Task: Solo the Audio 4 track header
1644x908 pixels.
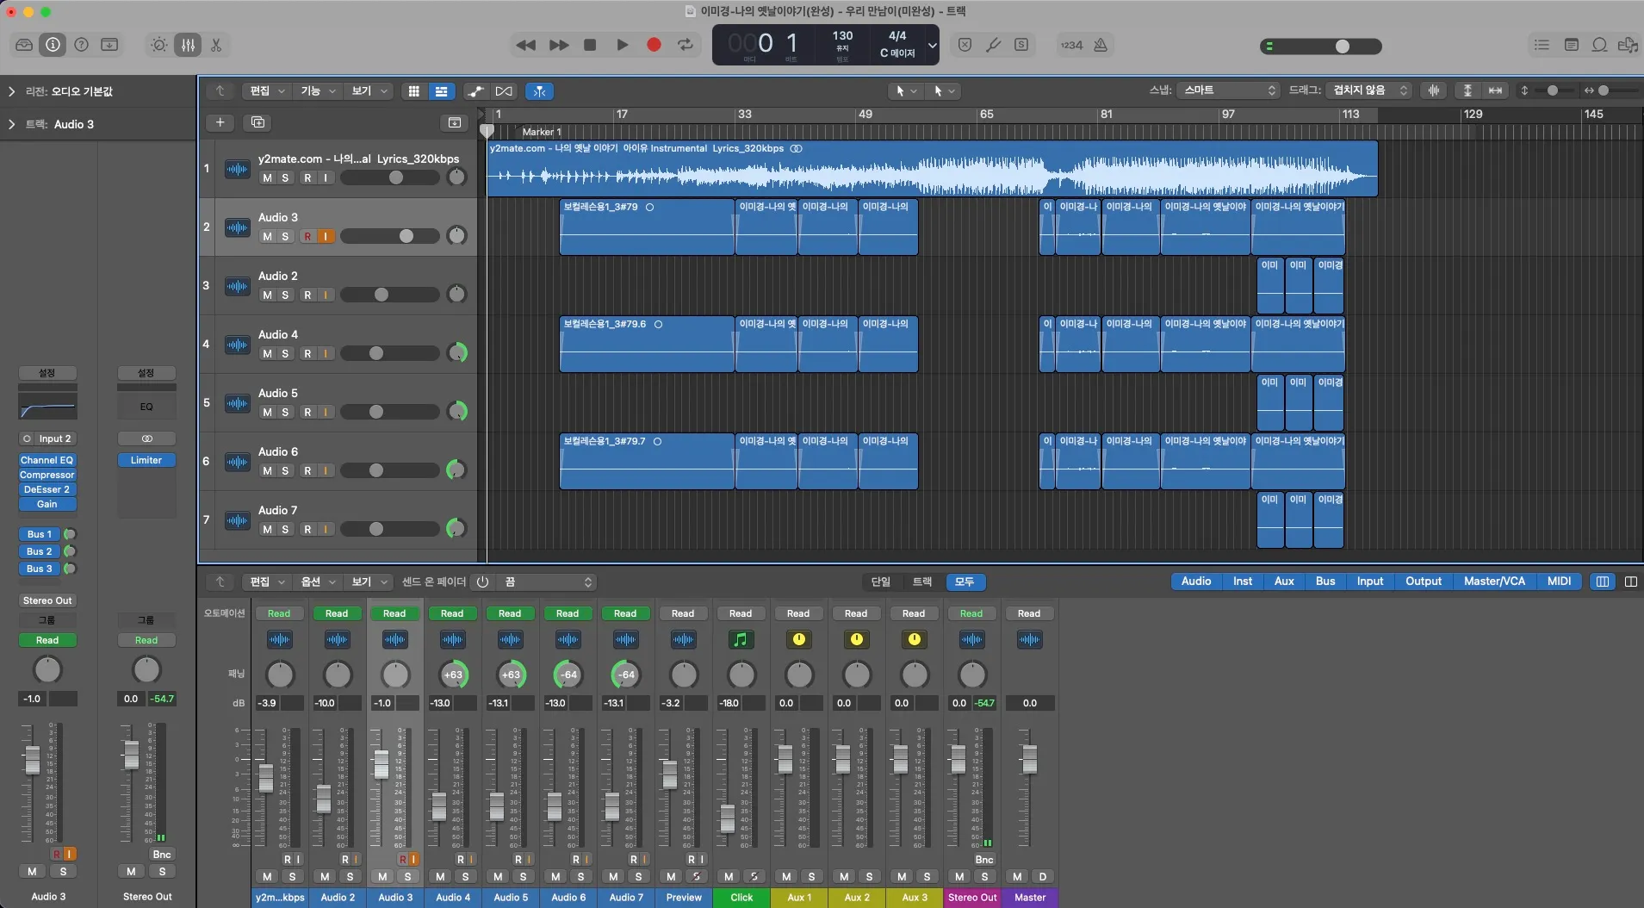Action: pyautogui.click(x=285, y=353)
